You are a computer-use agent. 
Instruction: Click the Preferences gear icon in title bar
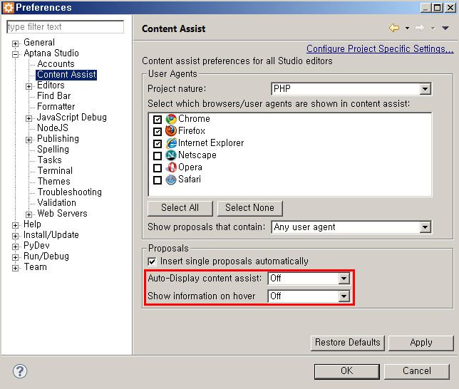click(x=8, y=8)
